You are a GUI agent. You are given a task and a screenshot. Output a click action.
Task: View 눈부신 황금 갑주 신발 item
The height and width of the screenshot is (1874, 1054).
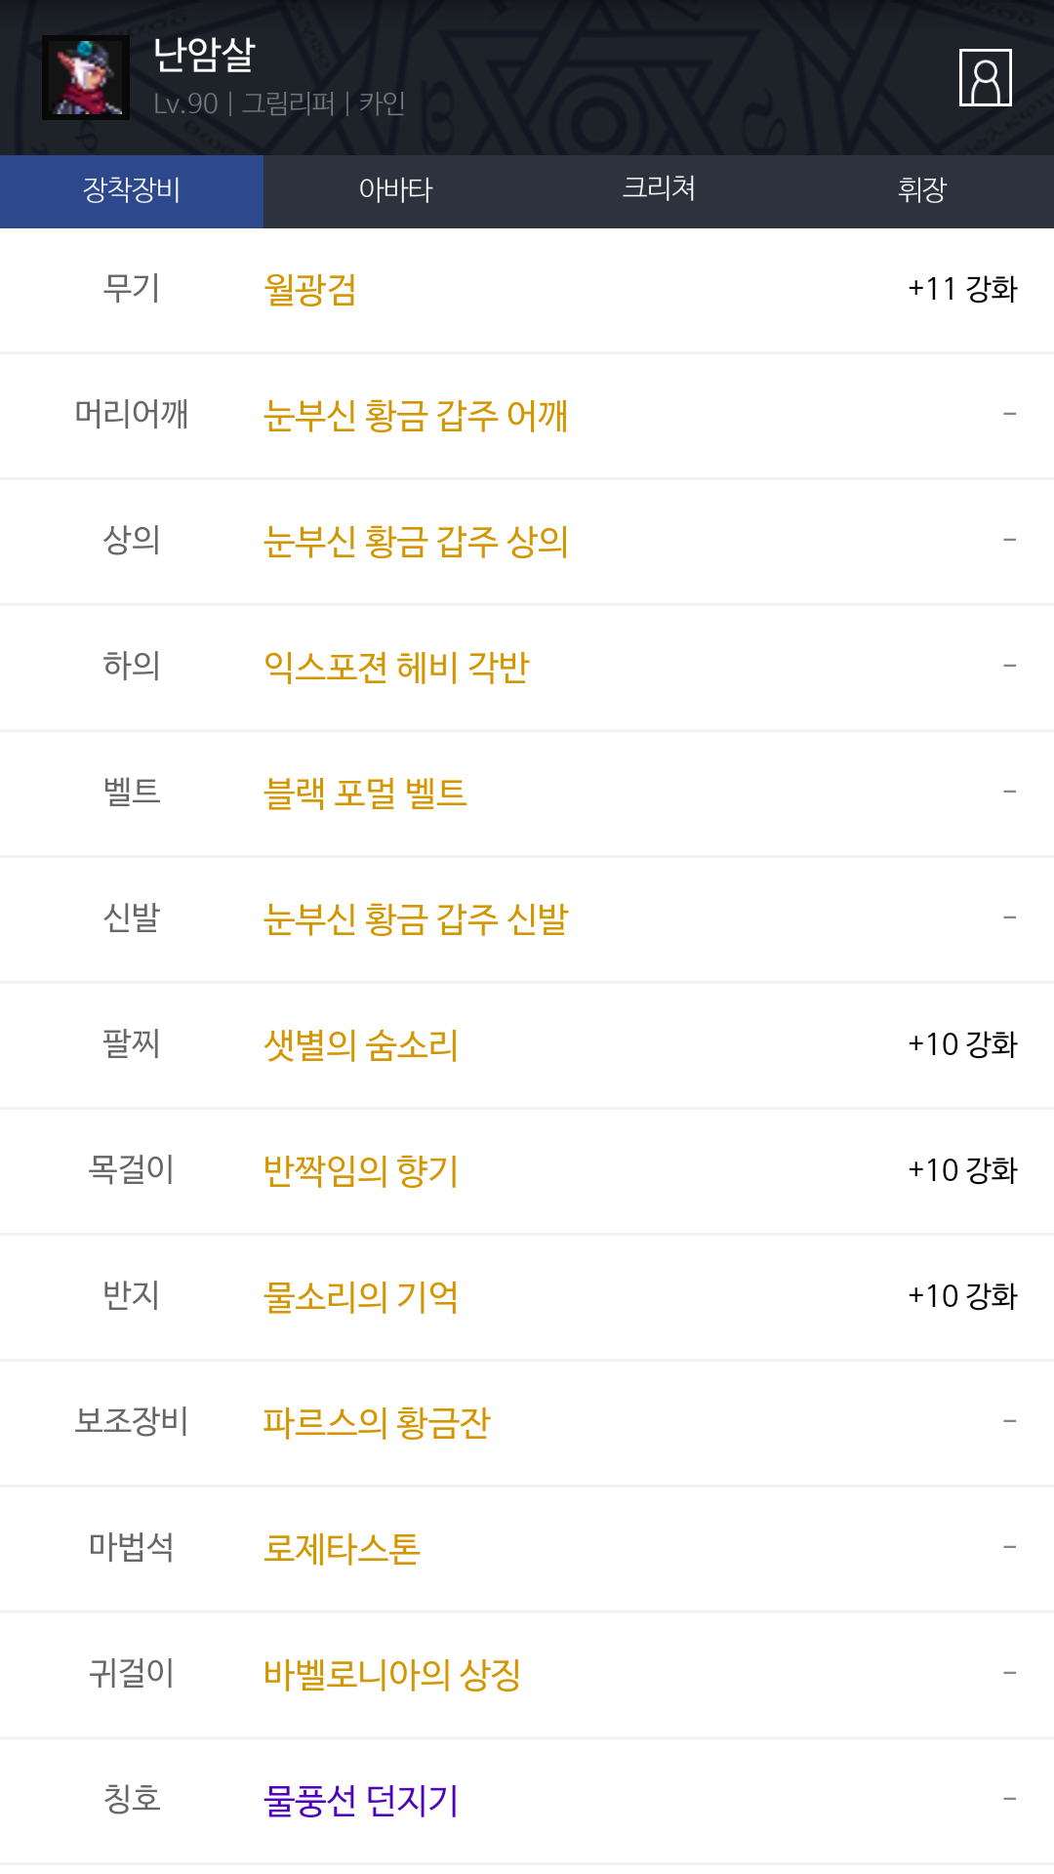click(416, 919)
